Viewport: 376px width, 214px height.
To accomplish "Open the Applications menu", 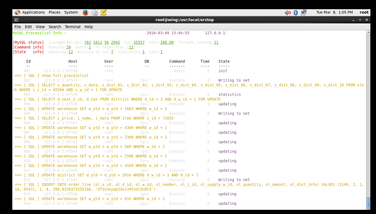I will click(x=34, y=12).
